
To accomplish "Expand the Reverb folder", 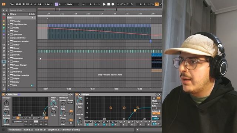I will click(x=8, y=55).
